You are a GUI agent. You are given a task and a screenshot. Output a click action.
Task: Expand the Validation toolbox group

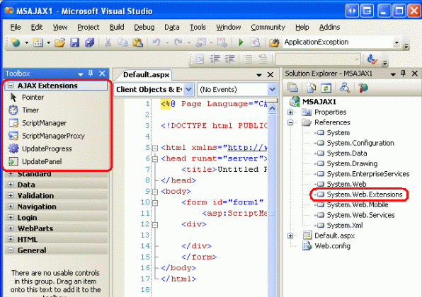11,195
